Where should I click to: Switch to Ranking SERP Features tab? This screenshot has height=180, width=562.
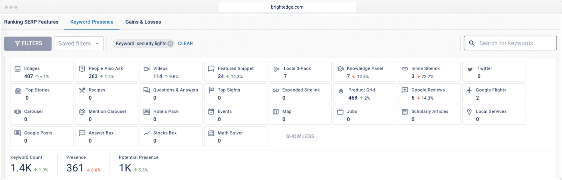[31, 22]
